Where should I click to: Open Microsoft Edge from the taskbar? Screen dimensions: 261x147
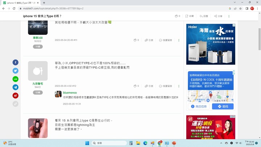pos(145,143)
